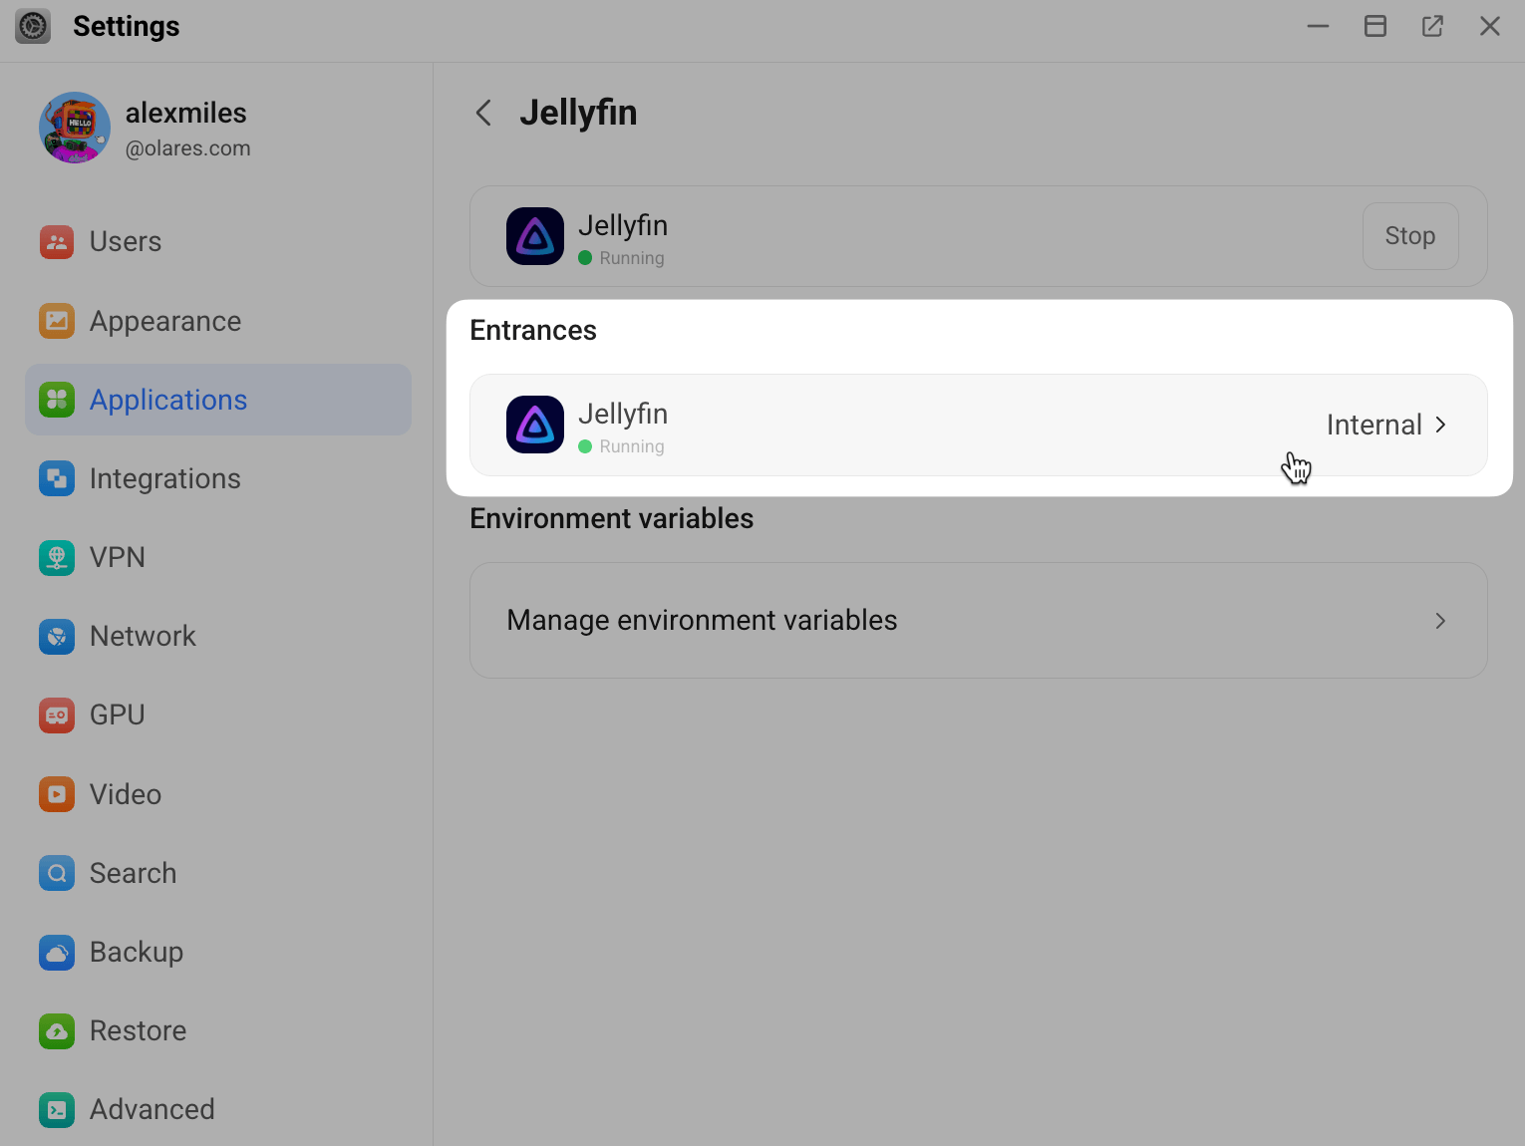Click the Running status under Entrances
The width and height of the screenshot is (1525, 1146).
click(622, 446)
